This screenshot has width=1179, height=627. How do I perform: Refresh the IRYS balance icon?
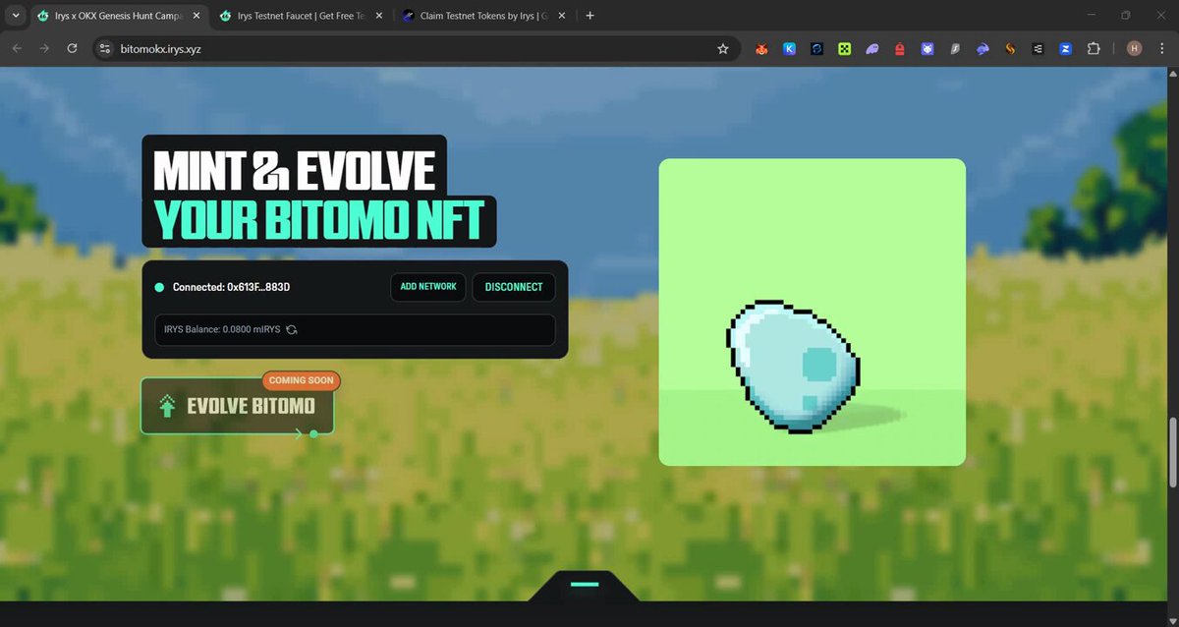292,329
